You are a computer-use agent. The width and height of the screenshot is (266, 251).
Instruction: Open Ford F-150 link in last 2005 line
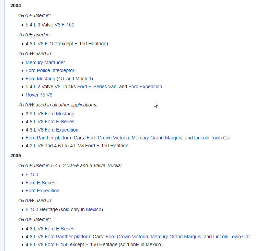pos(57,244)
